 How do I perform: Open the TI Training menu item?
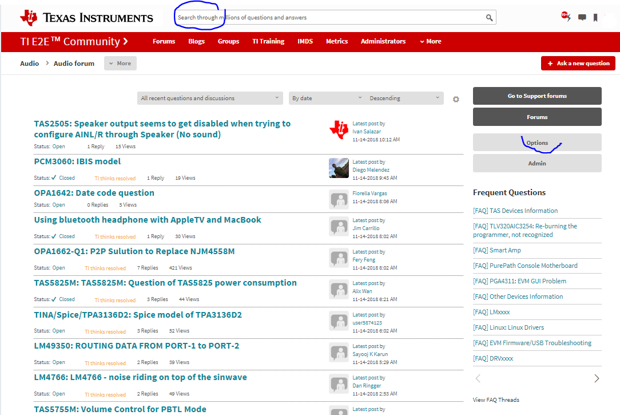click(x=268, y=41)
